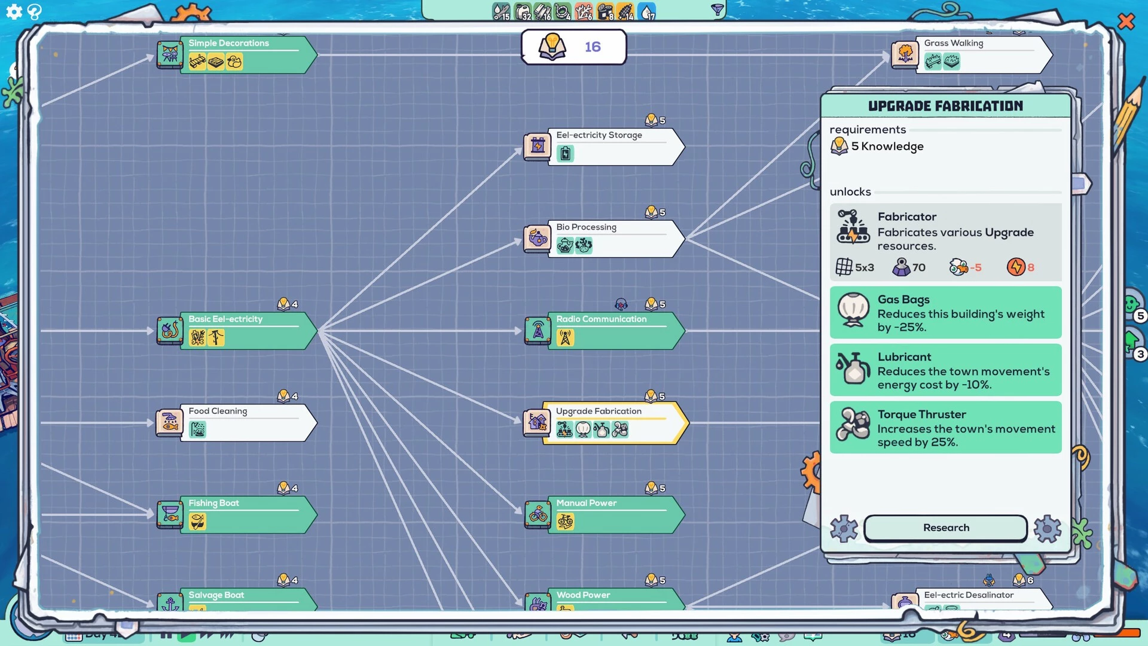Screen dimensions: 1148x646
Task: Click the Torque Thruster unlock icon
Action: point(853,425)
